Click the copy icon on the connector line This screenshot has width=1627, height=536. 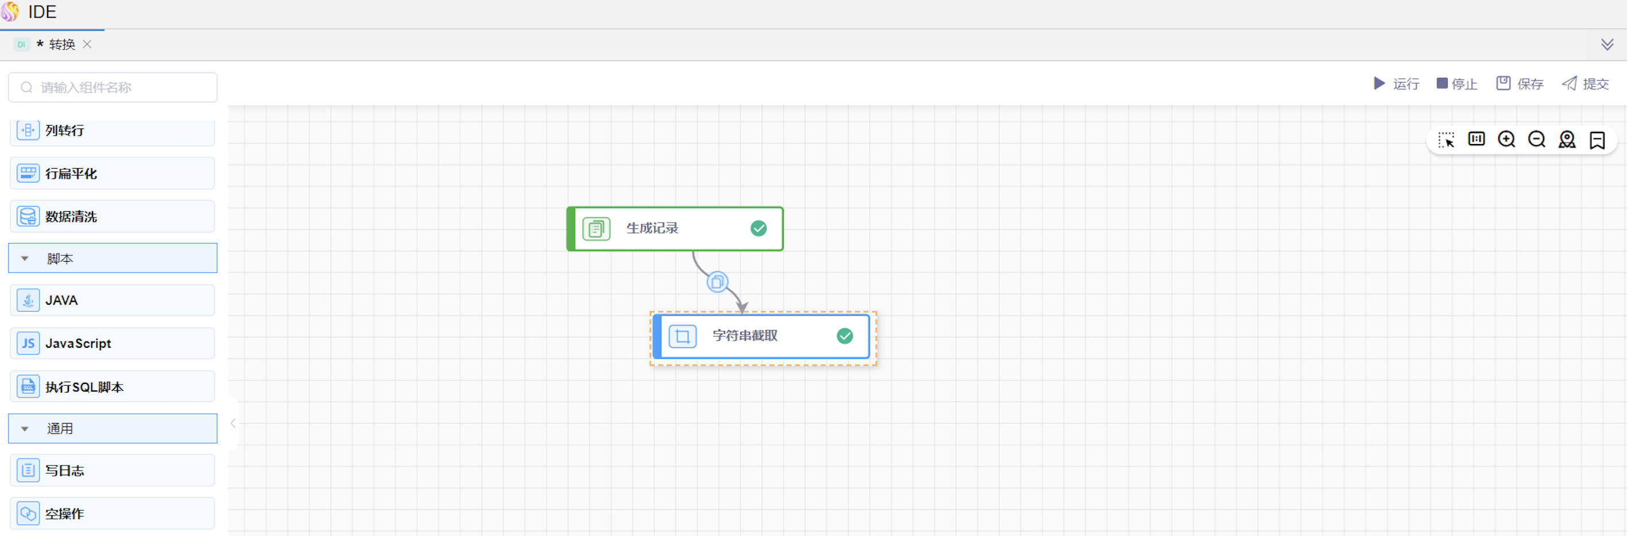pos(717,282)
